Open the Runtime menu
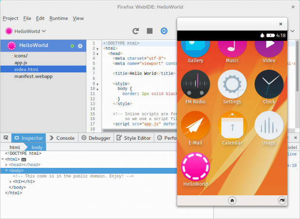The width and height of the screenshot is (300, 219). (x=59, y=18)
